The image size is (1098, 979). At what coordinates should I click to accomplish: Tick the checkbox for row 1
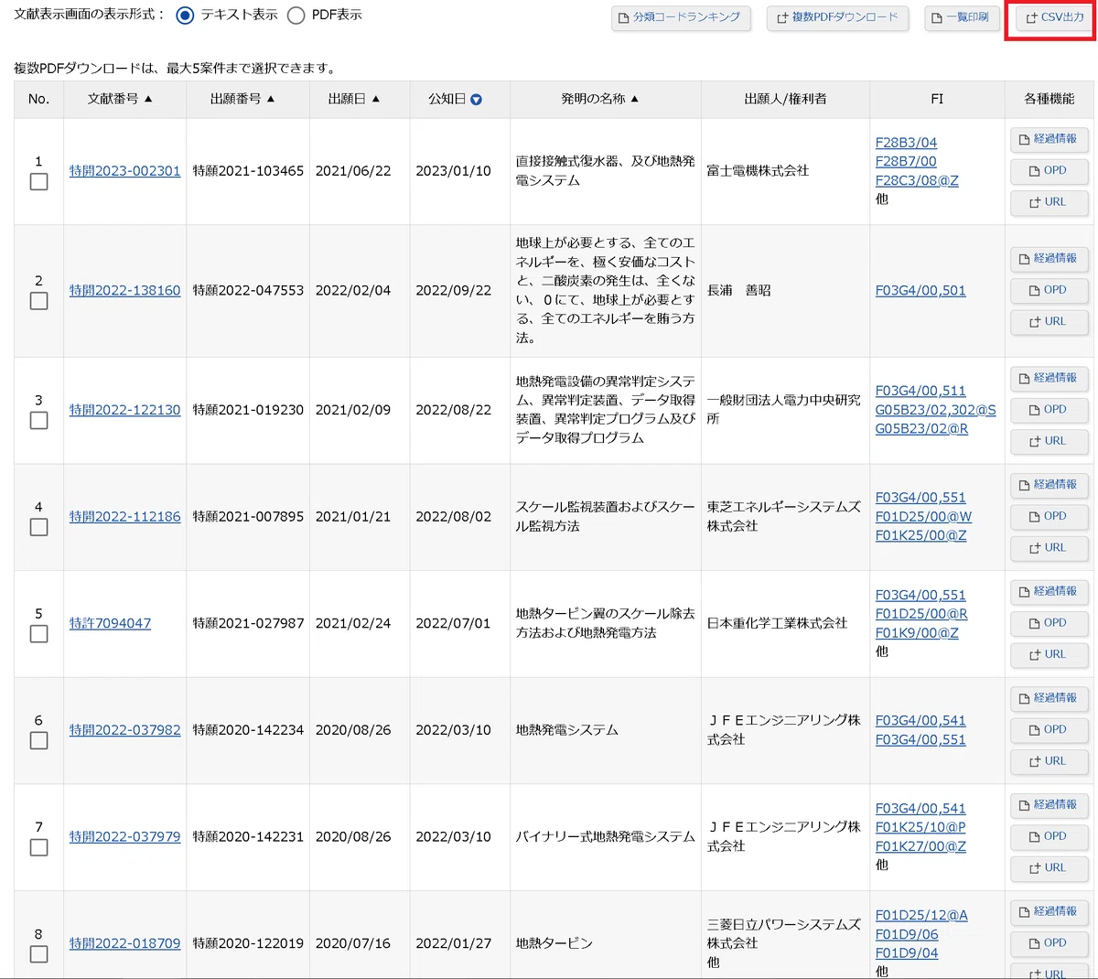tap(38, 181)
